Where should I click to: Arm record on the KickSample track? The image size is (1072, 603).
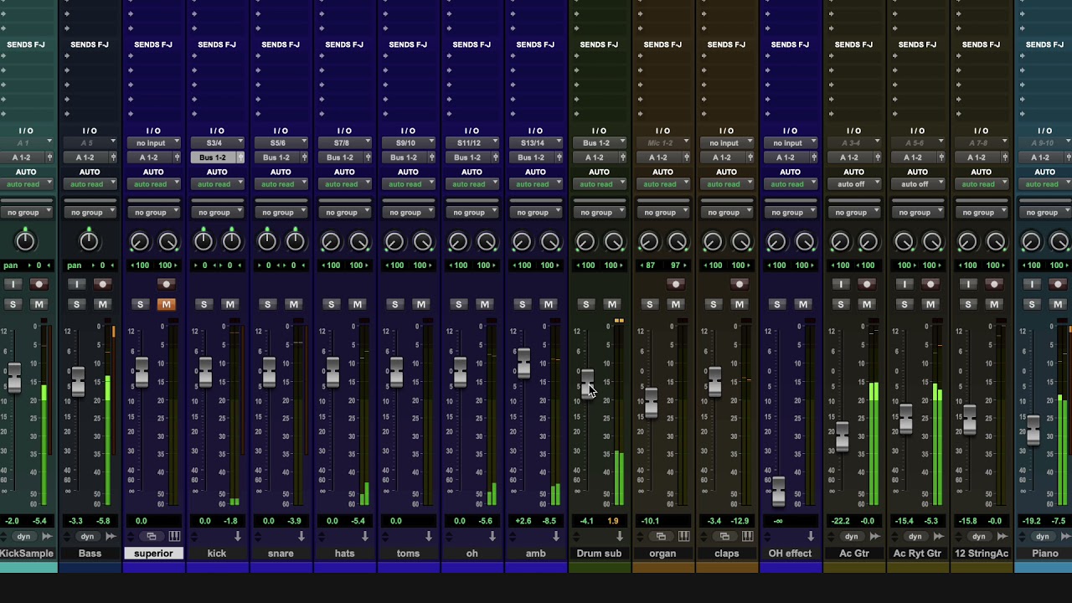39,285
